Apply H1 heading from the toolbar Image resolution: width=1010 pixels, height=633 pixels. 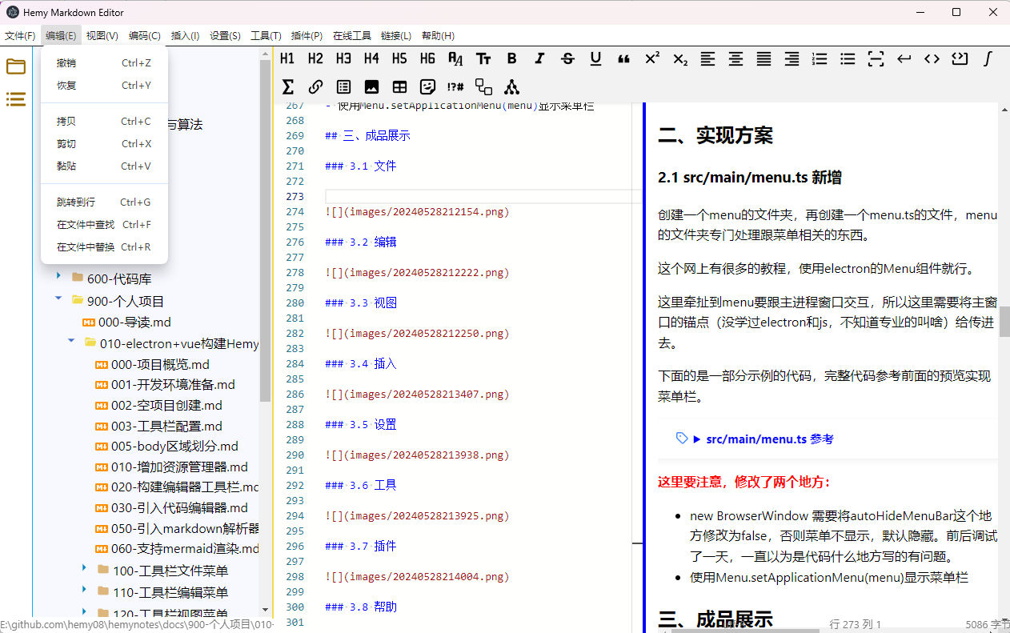[287, 58]
